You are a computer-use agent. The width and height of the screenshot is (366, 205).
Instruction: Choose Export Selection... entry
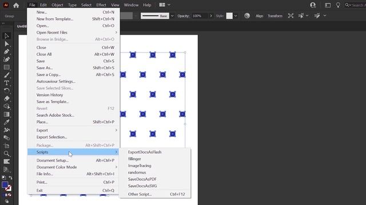[x=74, y=137]
